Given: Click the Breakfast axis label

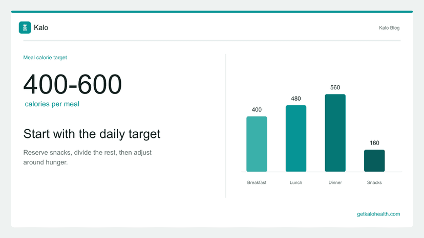Looking at the screenshot, I should coord(257,182).
